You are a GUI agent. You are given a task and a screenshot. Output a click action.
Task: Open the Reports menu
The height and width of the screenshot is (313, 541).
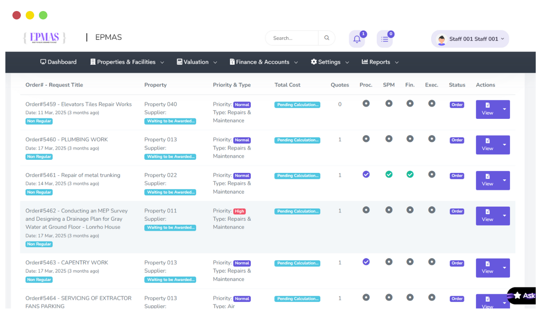pos(380,62)
